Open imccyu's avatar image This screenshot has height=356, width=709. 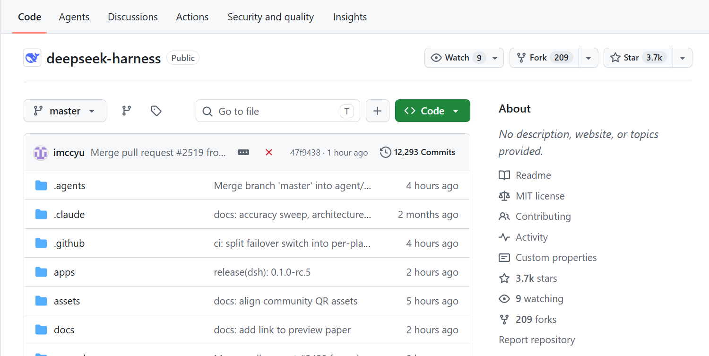pos(41,153)
